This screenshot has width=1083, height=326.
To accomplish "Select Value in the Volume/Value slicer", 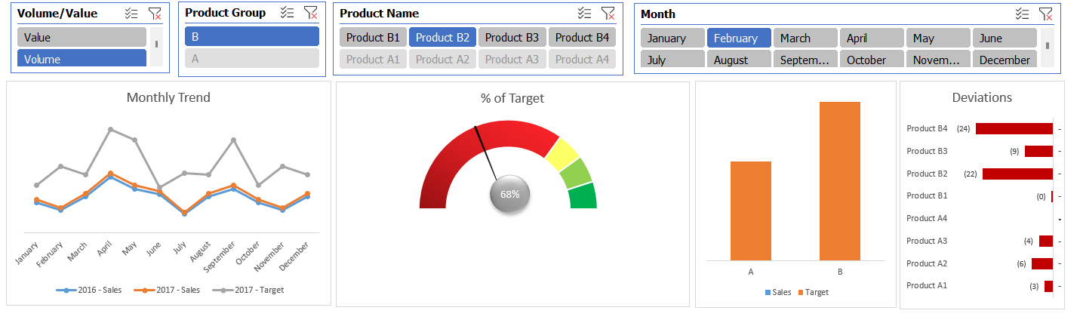I will [x=82, y=37].
